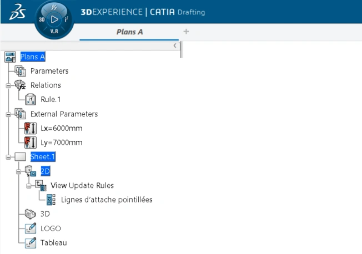The image size is (362, 254).
Task: Click the Ly=7000mm parameter icon
Action: (31, 143)
